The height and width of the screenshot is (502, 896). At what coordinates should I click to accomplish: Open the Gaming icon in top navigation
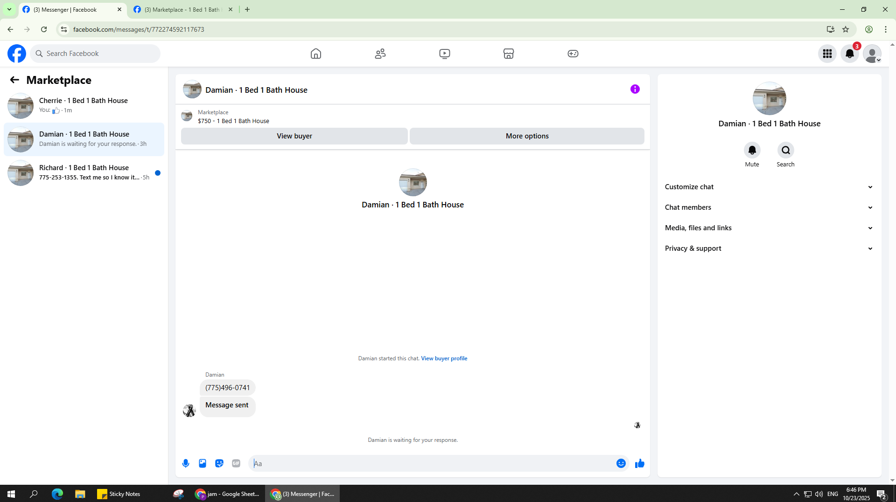coord(573,54)
